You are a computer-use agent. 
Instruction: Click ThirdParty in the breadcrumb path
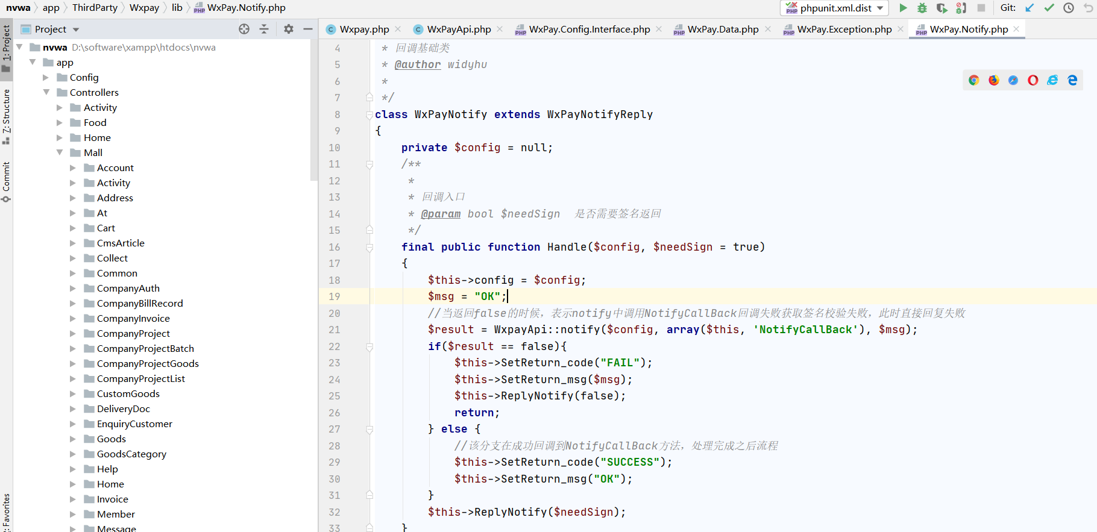click(95, 8)
